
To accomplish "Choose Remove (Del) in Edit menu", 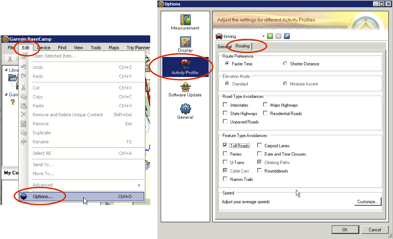I will pos(82,124).
